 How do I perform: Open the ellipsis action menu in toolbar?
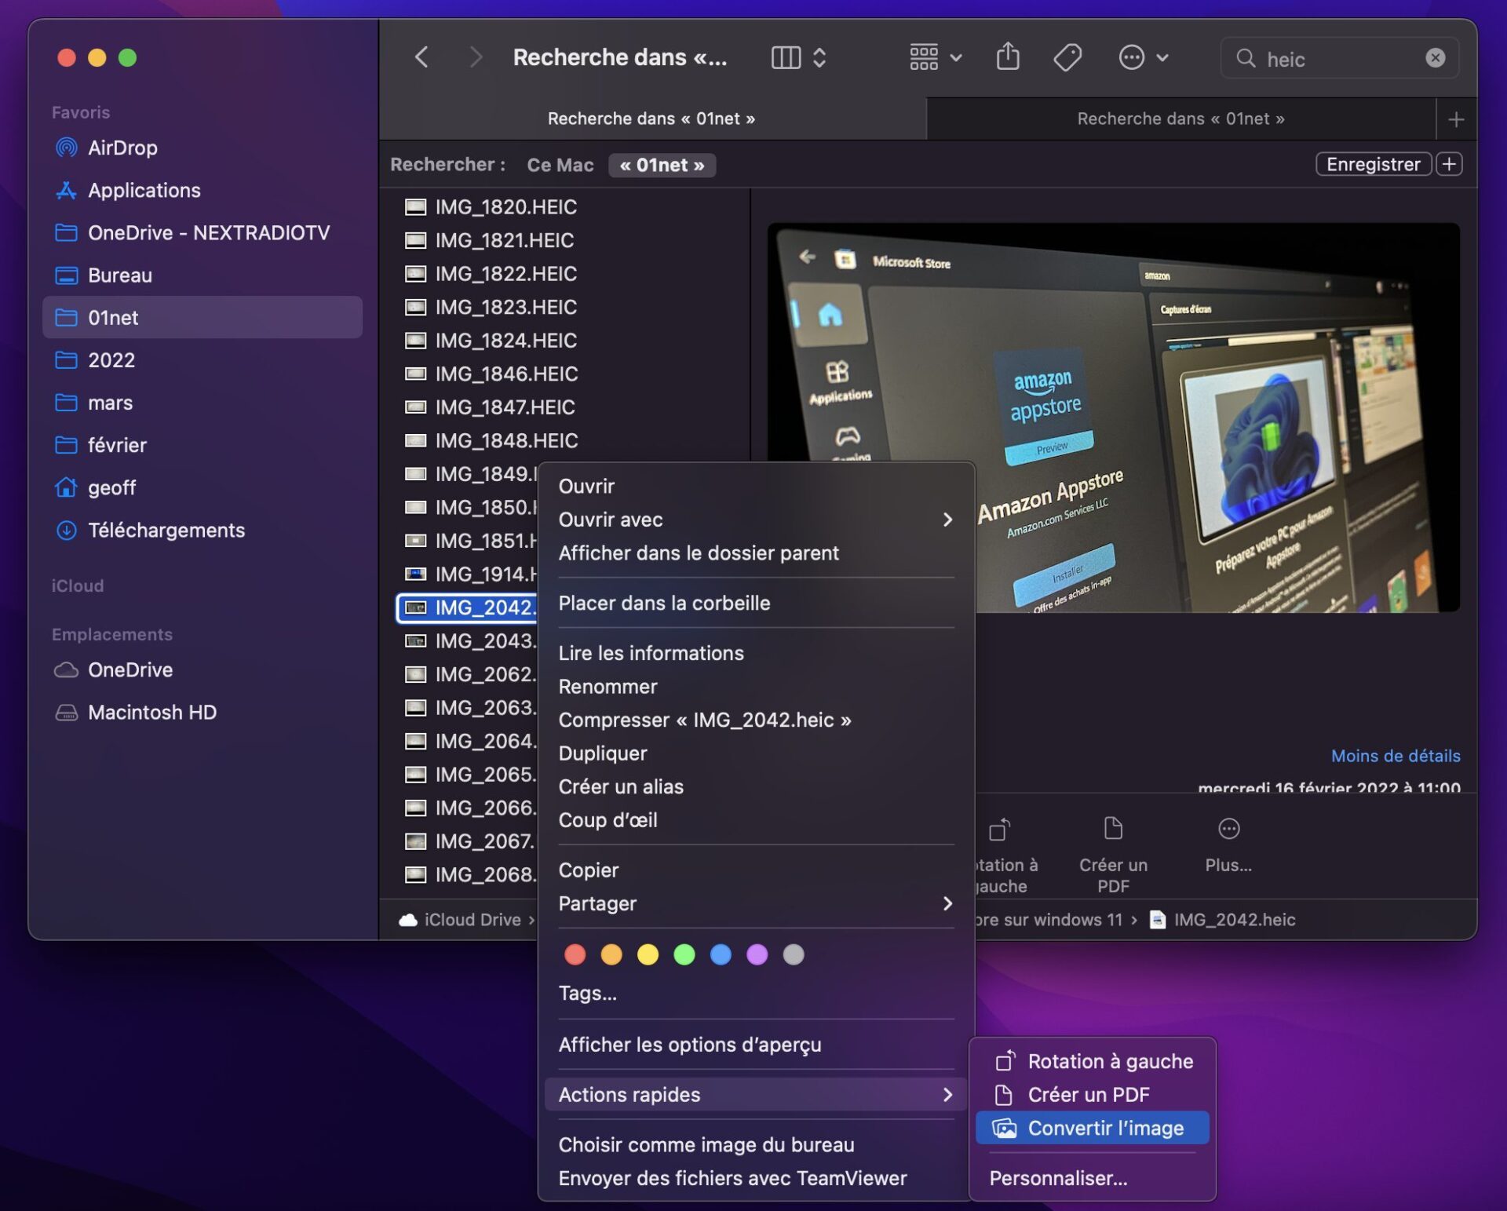(1143, 57)
